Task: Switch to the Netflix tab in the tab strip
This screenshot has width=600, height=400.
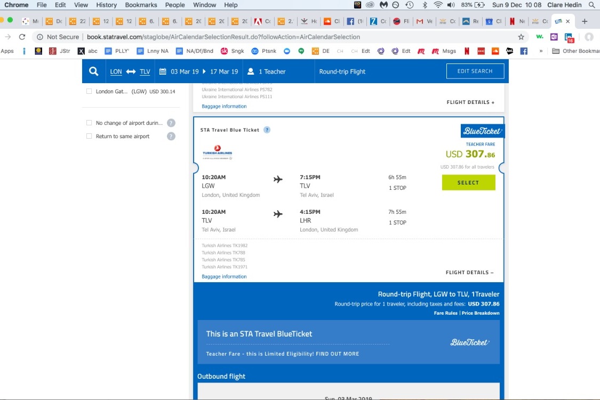Action: pyautogui.click(x=516, y=21)
